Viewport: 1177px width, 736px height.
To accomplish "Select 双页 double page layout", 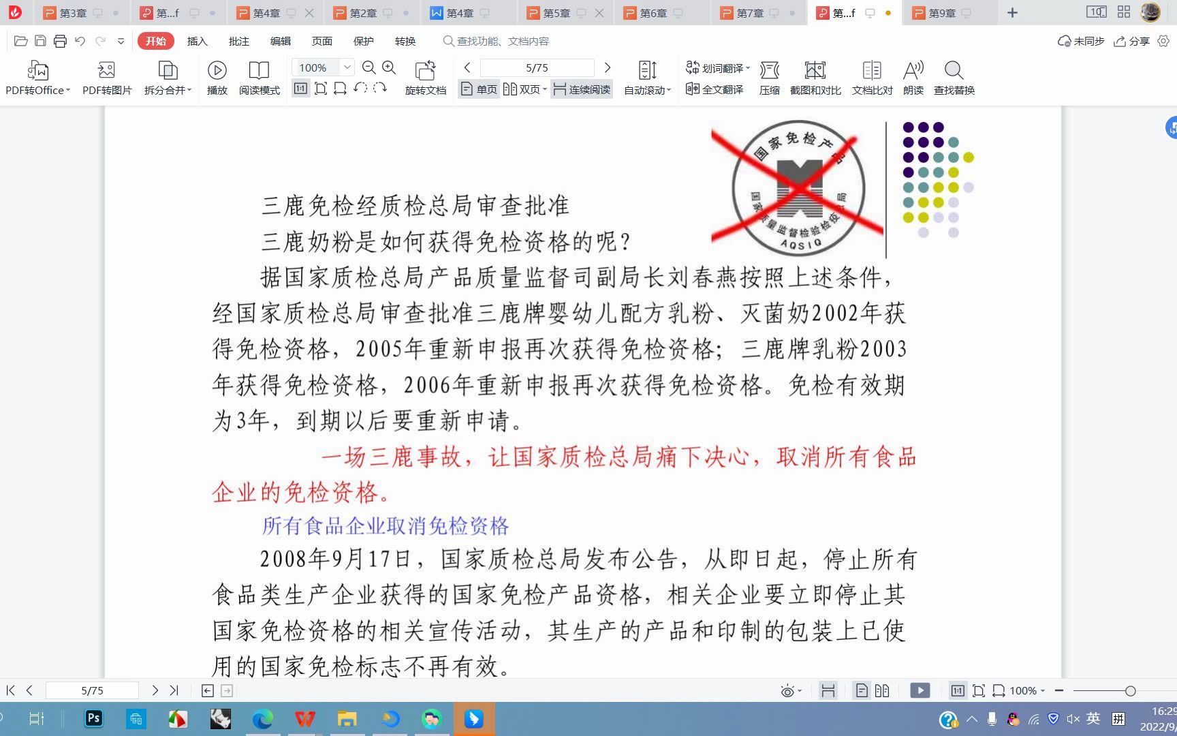I will point(521,89).
